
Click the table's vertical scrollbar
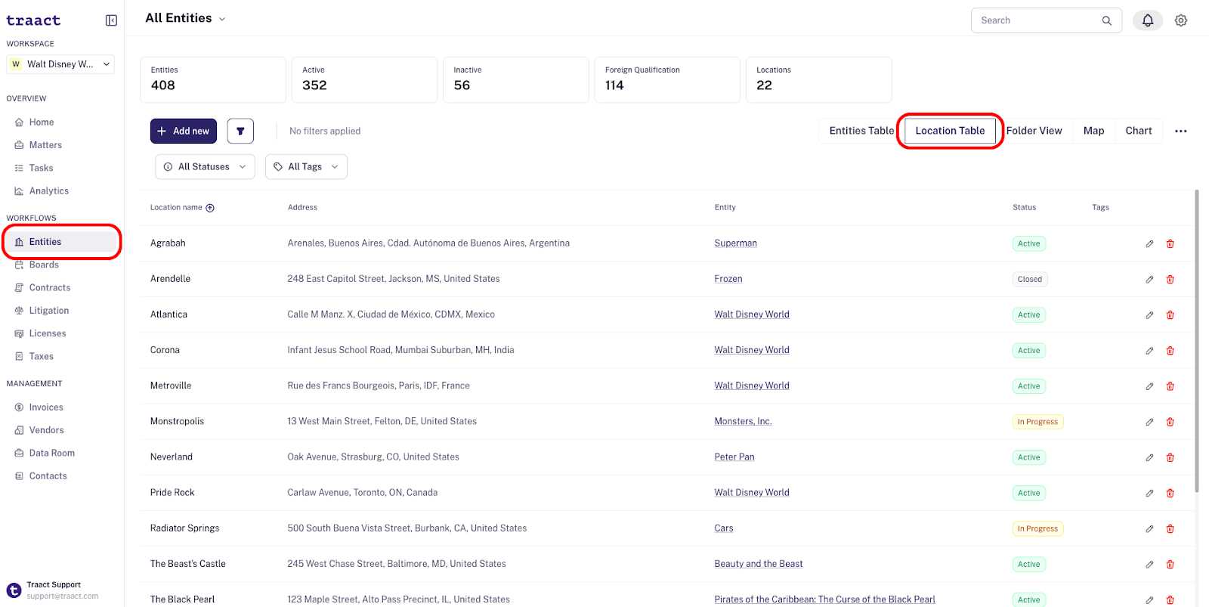(x=1197, y=340)
